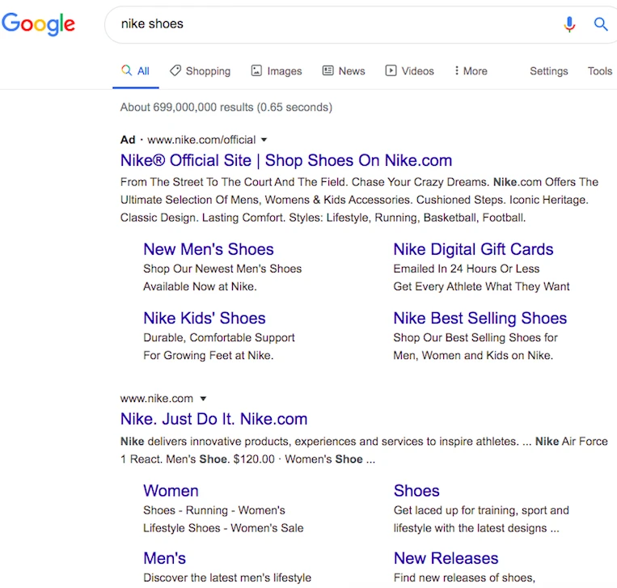Screen dimensions: 617x588
Task: Open the Nike Best Selling Shoes sitelink
Action: (480, 319)
